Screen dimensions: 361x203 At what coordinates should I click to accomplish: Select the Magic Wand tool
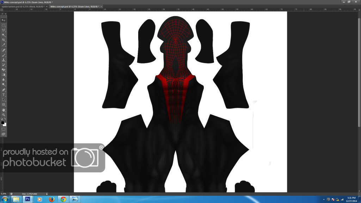[4, 35]
